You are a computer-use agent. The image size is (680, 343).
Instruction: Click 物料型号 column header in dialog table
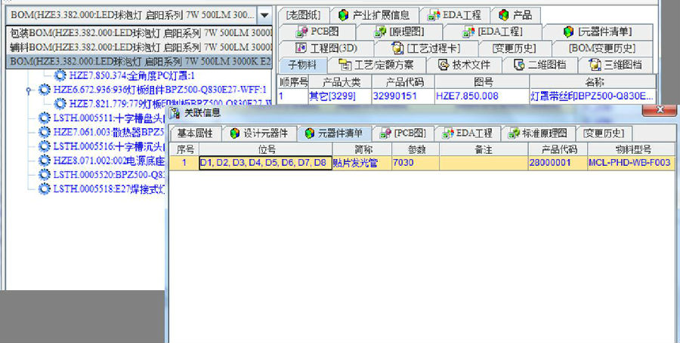coord(632,149)
